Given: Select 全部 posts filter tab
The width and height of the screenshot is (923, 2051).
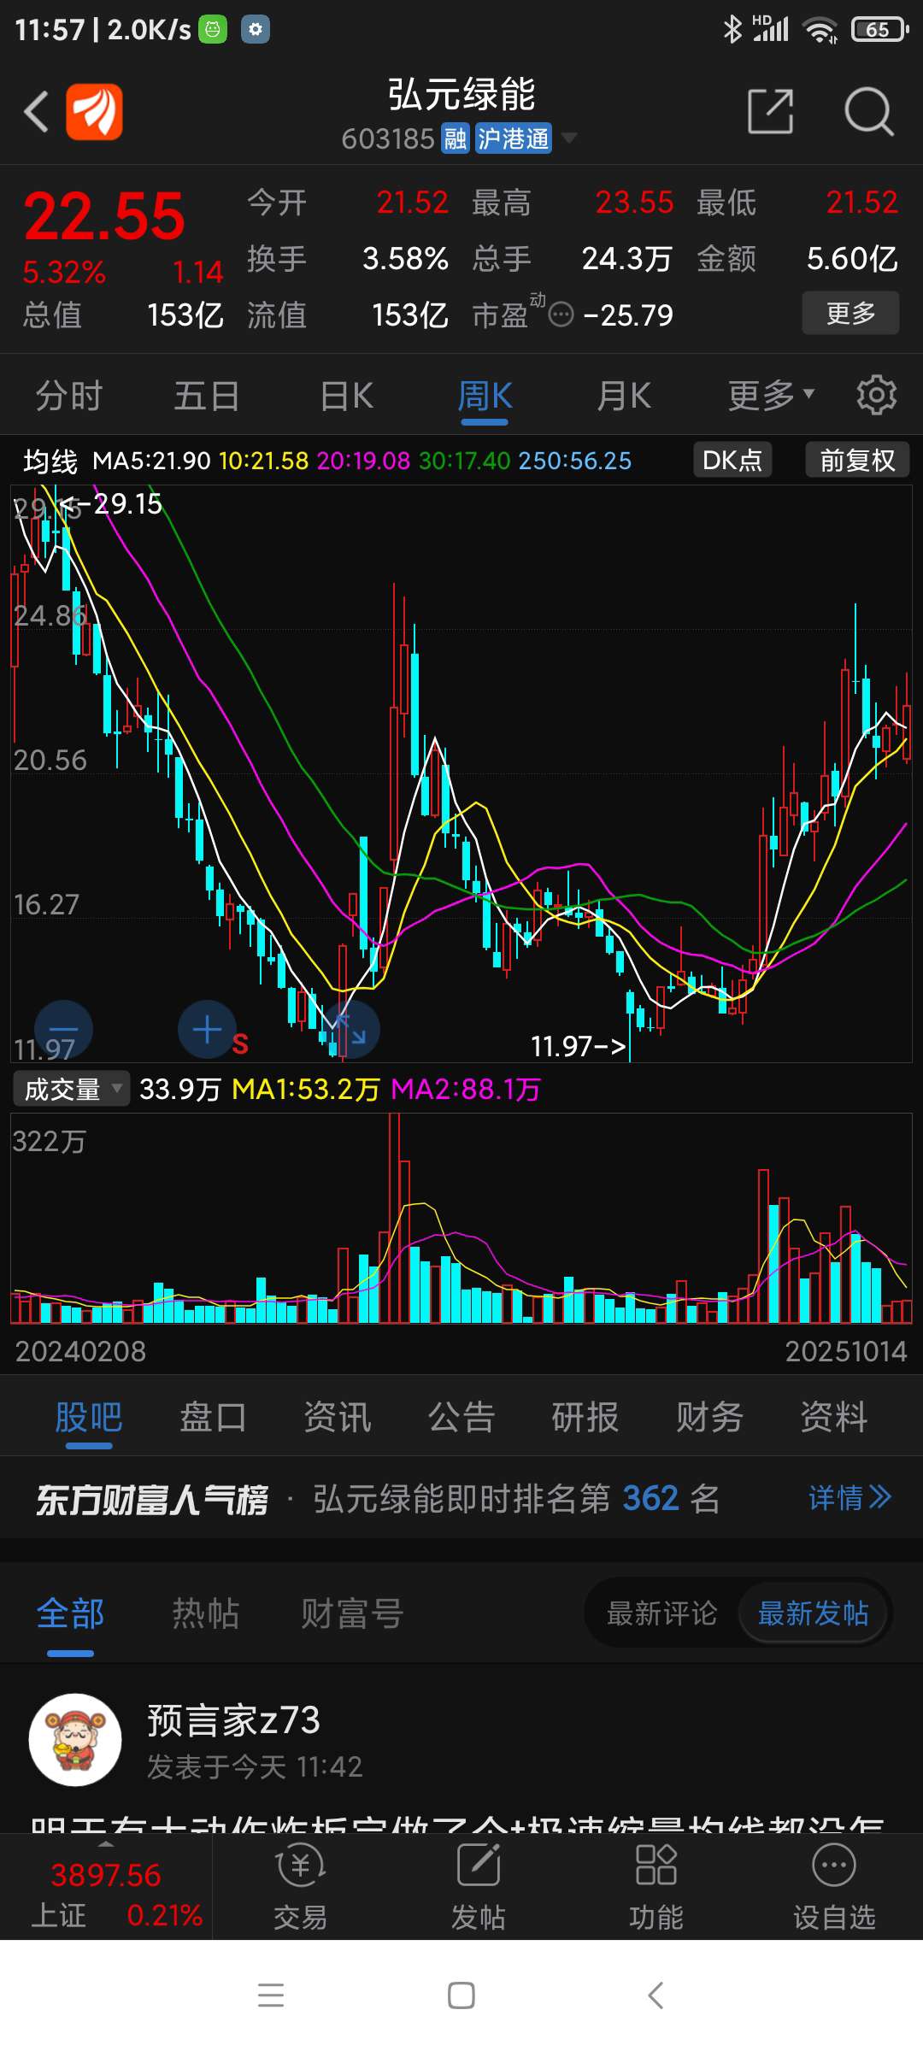Looking at the screenshot, I should (x=70, y=1613).
